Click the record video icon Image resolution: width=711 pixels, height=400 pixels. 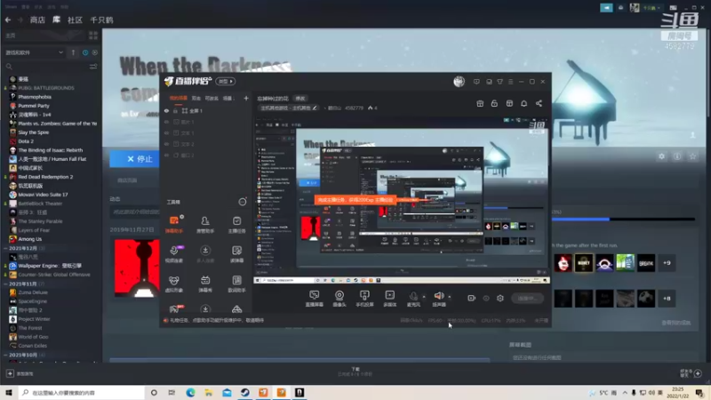(x=472, y=298)
